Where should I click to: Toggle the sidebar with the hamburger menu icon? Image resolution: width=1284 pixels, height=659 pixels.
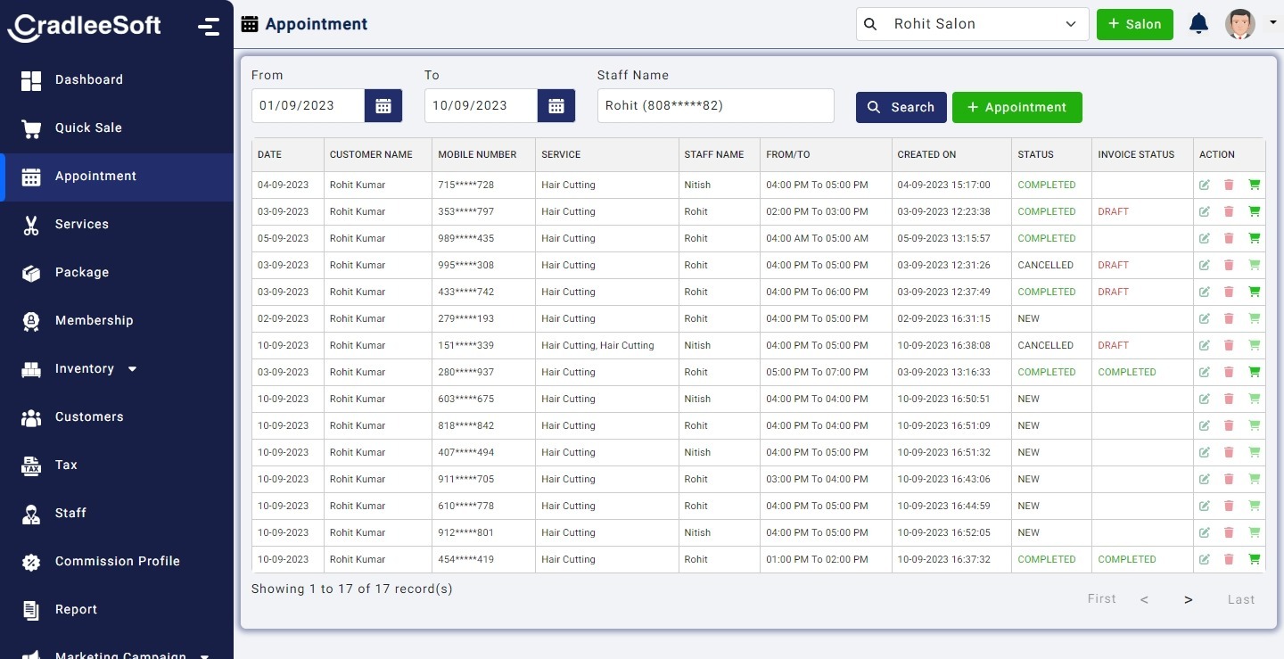(209, 27)
